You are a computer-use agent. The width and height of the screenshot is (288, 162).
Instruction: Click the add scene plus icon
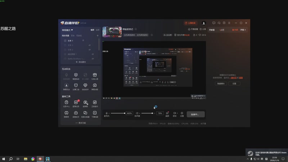[98, 35]
